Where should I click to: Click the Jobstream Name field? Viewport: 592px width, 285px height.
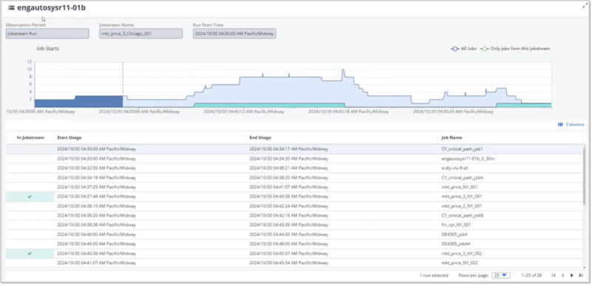click(141, 33)
